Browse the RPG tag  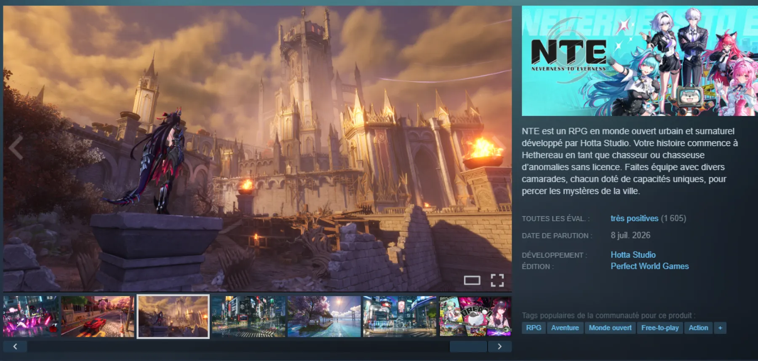click(x=534, y=328)
